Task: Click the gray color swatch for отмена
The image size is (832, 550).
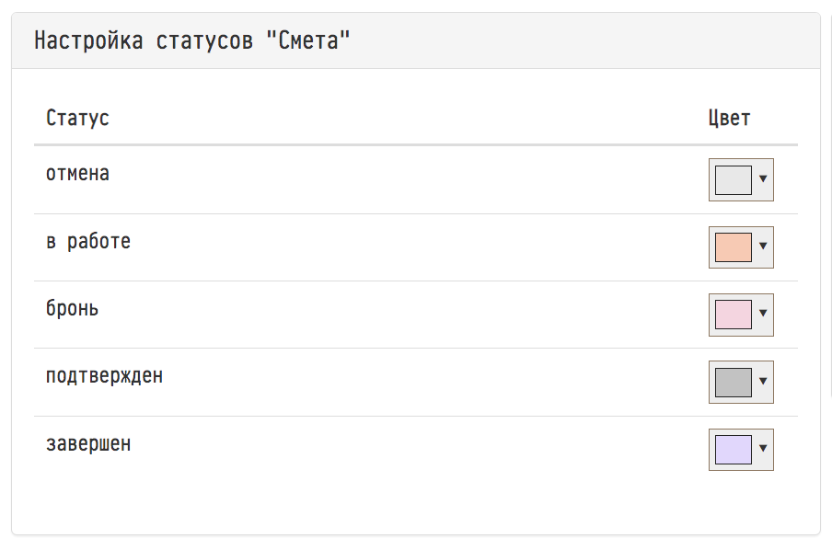Action: click(x=733, y=179)
